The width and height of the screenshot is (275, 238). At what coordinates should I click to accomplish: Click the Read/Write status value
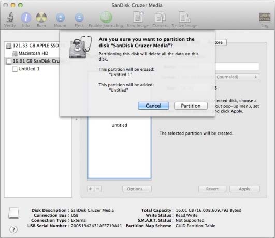point(186,215)
